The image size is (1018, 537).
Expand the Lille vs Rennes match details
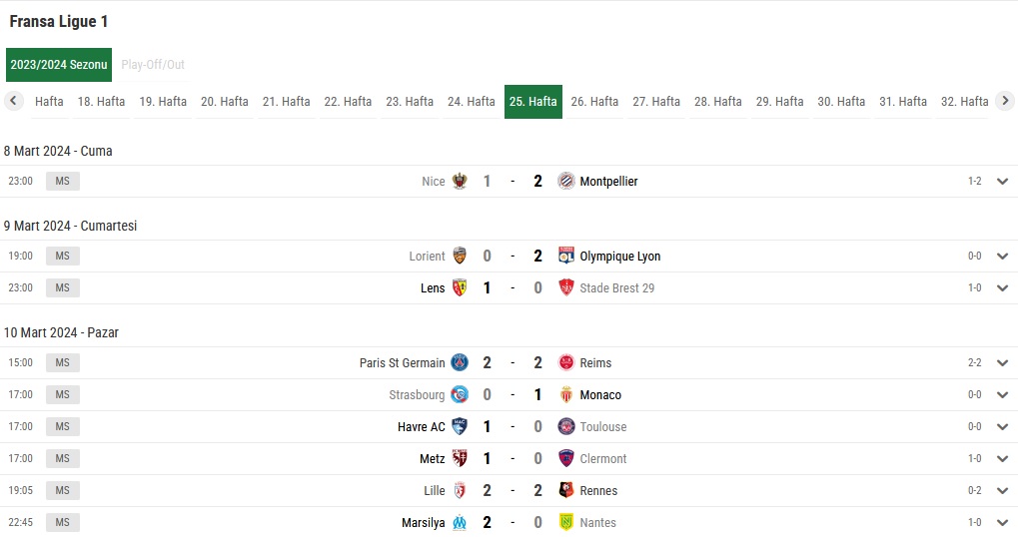click(1002, 491)
